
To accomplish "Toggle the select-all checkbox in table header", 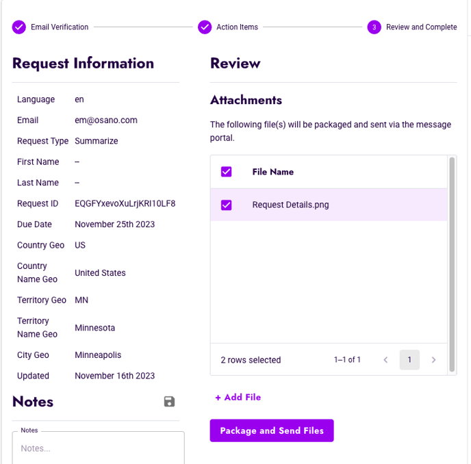I will (x=227, y=172).
